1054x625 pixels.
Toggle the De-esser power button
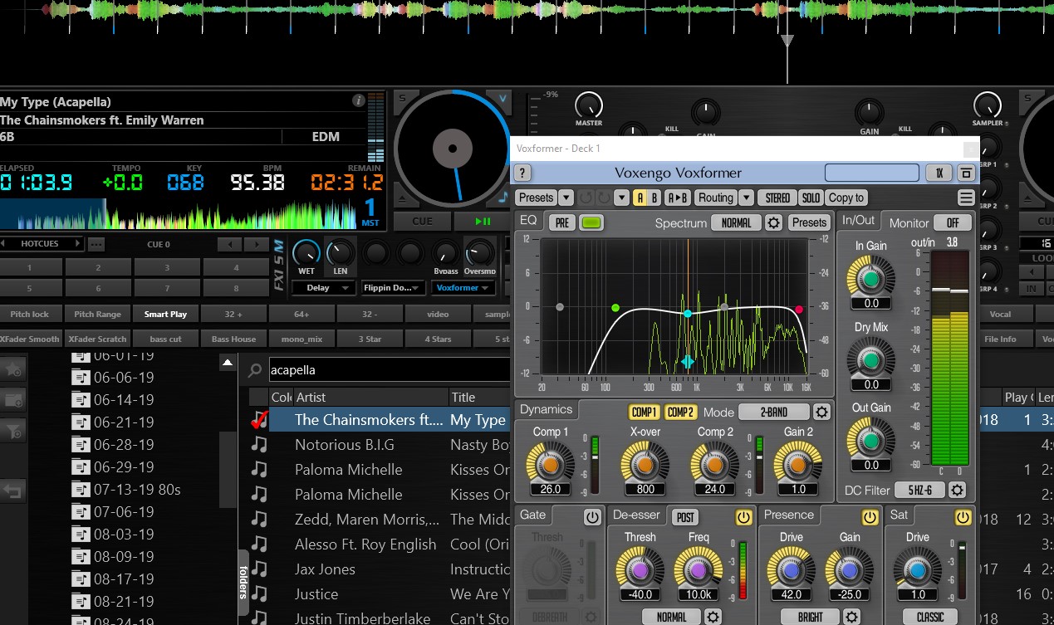(x=743, y=517)
